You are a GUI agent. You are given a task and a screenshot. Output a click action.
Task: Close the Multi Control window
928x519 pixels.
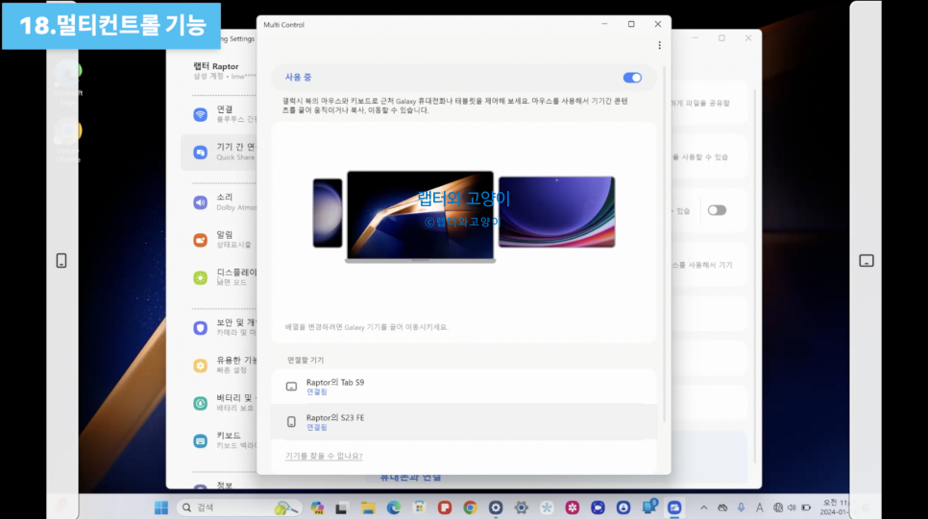pyautogui.click(x=657, y=24)
